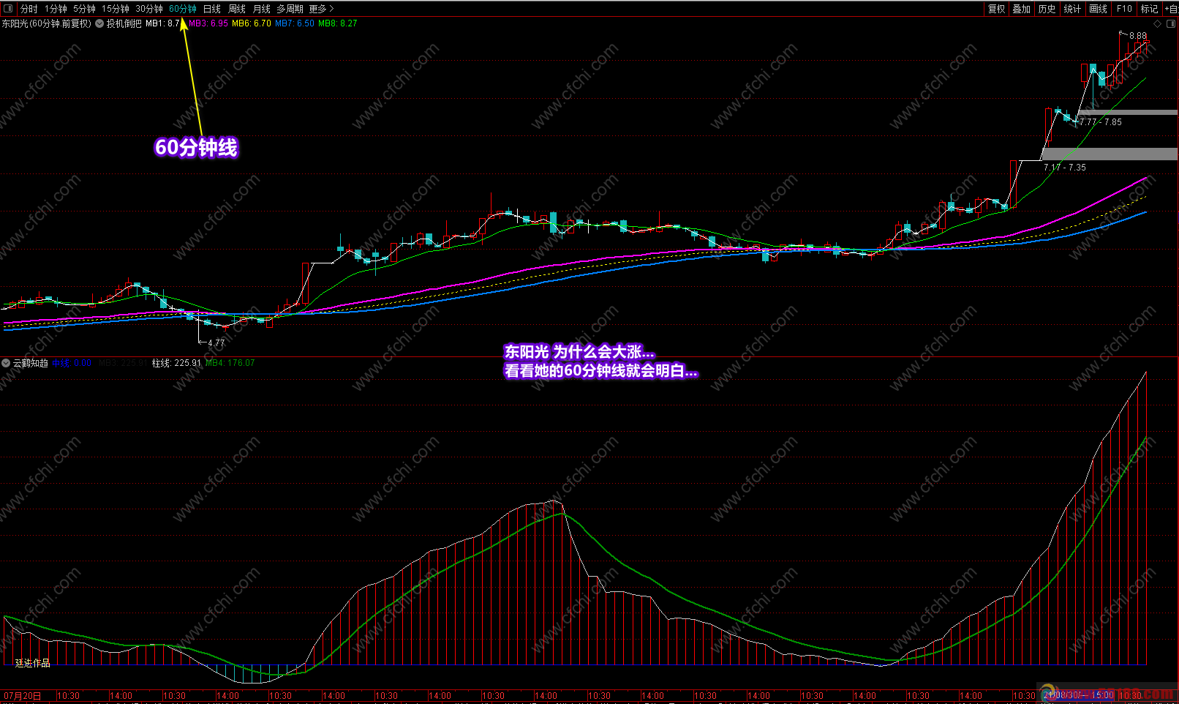Select the 30分钟 period tab
This screenshot has width=1179, height=704.
(148, 9)
